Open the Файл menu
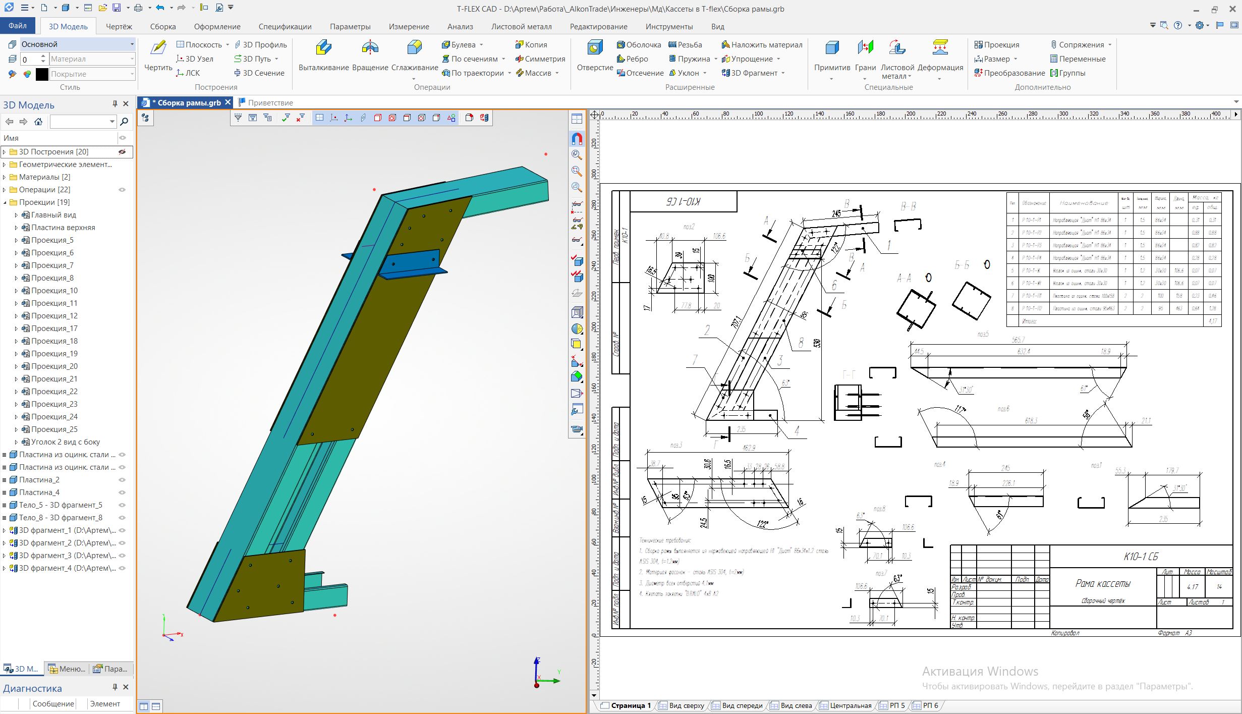This screenshot has width=1242, height=714. pyautogui.click(x=18, y=26)
